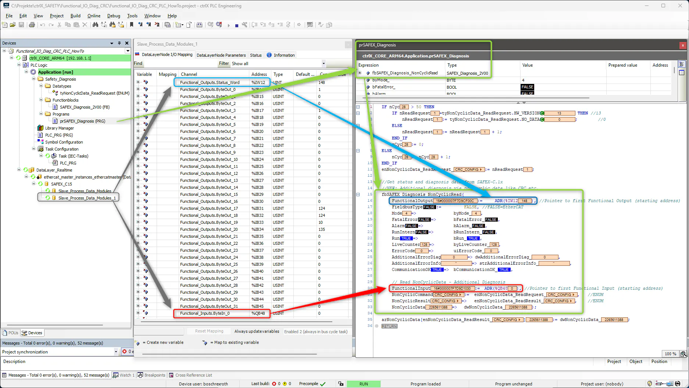Open the Filter 'Show all' dropdown
This screenshot has height=388, width=689.
[x=323, y=64]
